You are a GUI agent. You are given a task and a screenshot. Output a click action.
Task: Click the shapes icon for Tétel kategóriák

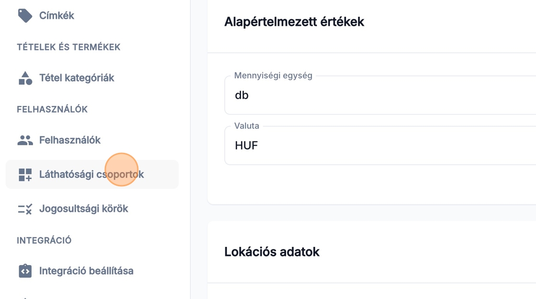click(25, 78)
